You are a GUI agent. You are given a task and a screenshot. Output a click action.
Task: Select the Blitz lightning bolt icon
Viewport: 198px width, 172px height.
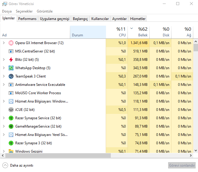pos(11,60)
